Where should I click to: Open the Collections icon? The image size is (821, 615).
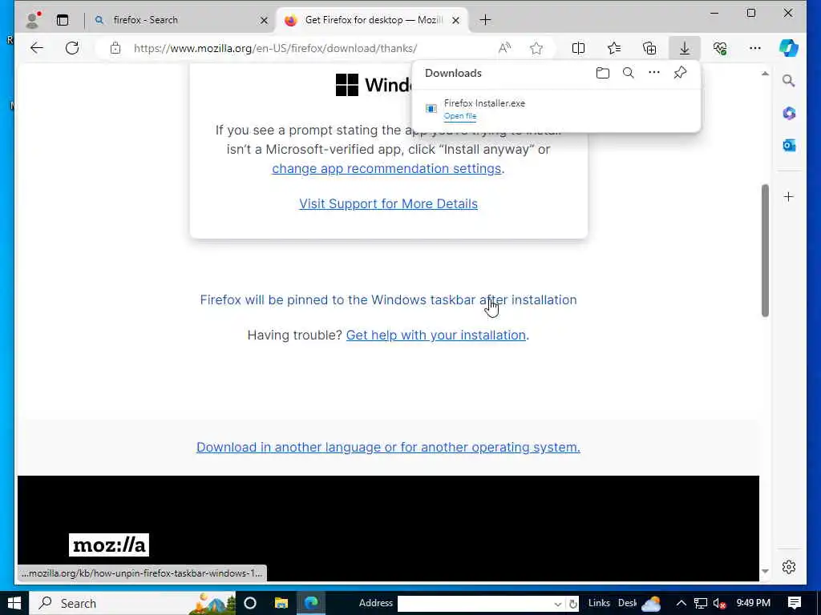(x=649, y=48)
